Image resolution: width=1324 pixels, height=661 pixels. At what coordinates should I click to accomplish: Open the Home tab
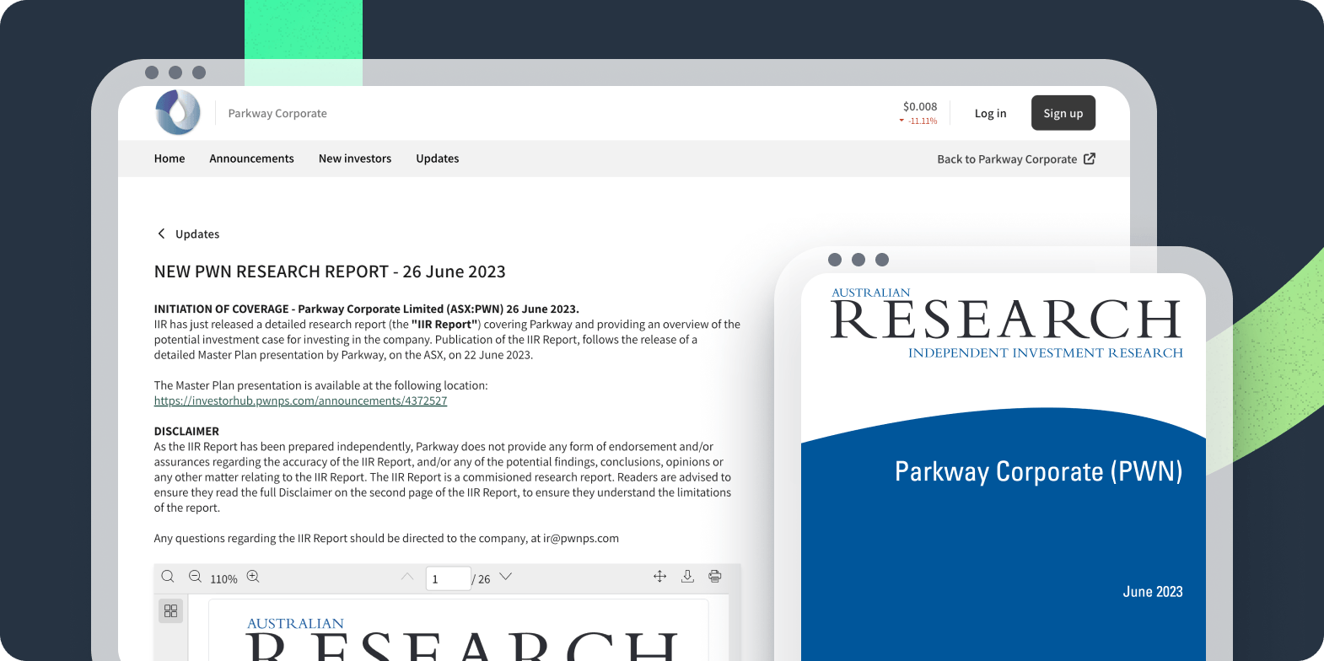click(170, 159)
